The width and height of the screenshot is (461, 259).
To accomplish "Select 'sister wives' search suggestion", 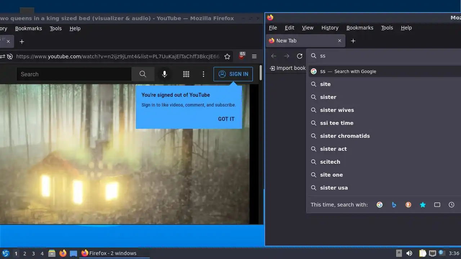I will coord(385,110).
